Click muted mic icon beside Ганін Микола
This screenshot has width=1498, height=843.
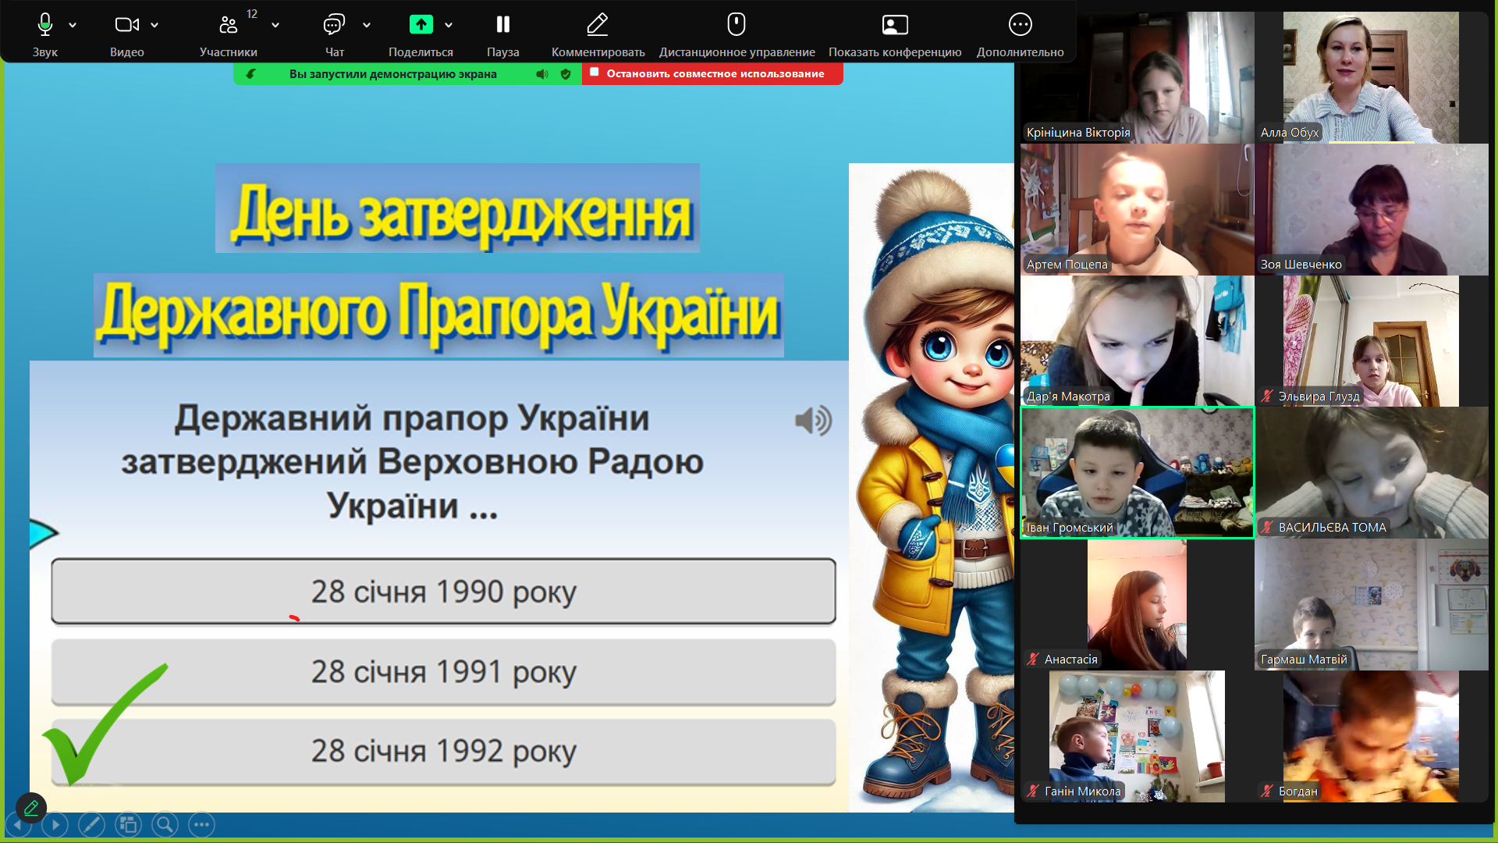(x=1033, y=791)
